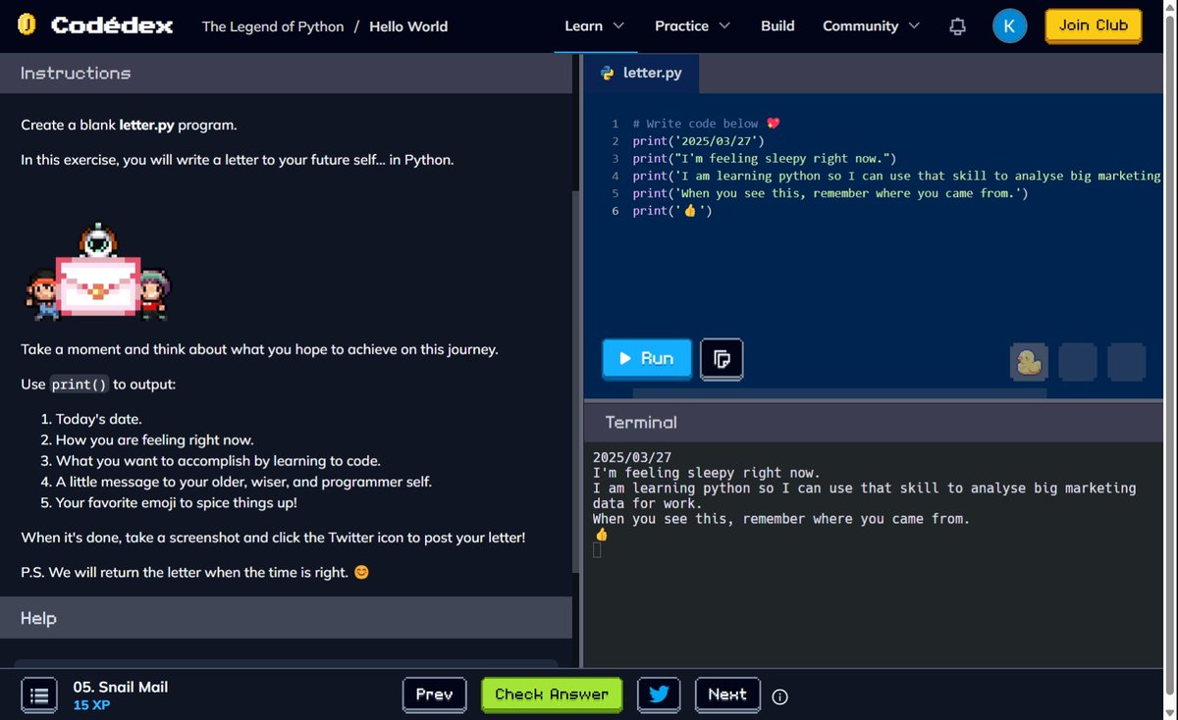
Task: Click the terminal cursor prompt box
Action: coord(597,550)
